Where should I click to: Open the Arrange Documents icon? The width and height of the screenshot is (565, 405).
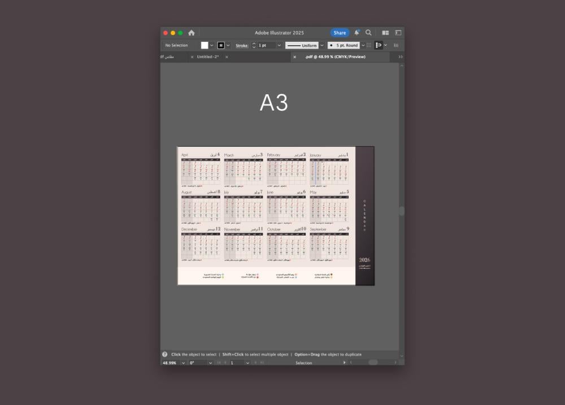(x=385, y=33)
